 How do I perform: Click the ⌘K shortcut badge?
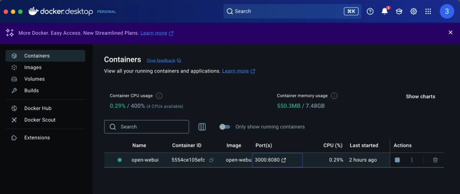coord(351,11)
